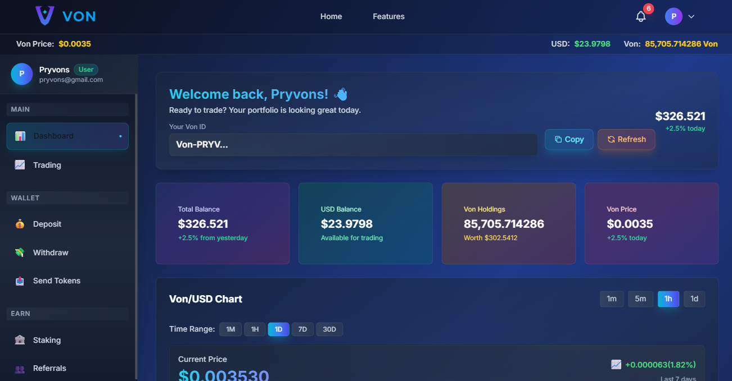
Task: Enable the 30D time range
Action: 329,329
